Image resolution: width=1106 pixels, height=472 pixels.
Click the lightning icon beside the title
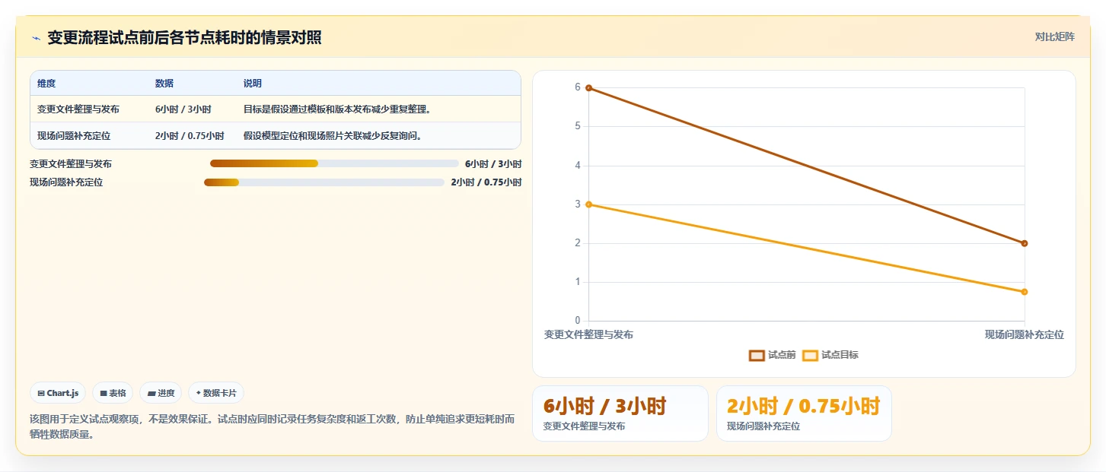(37, 38)
